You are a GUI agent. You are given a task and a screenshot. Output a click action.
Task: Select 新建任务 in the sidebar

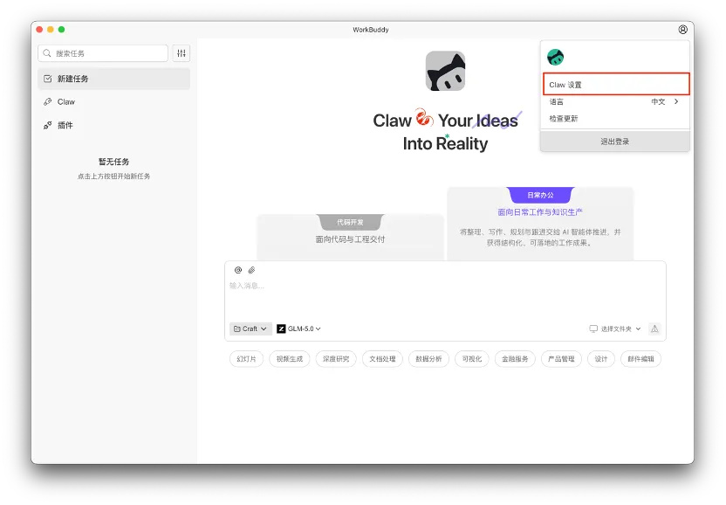[x=114, y=79]
